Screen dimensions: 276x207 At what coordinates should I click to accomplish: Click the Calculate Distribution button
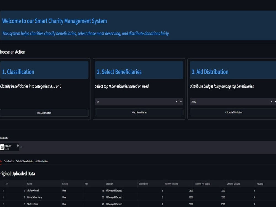(234, 113)
